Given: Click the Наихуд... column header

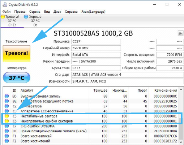Looking at the screenshot, I should click(x=119, y=90).
